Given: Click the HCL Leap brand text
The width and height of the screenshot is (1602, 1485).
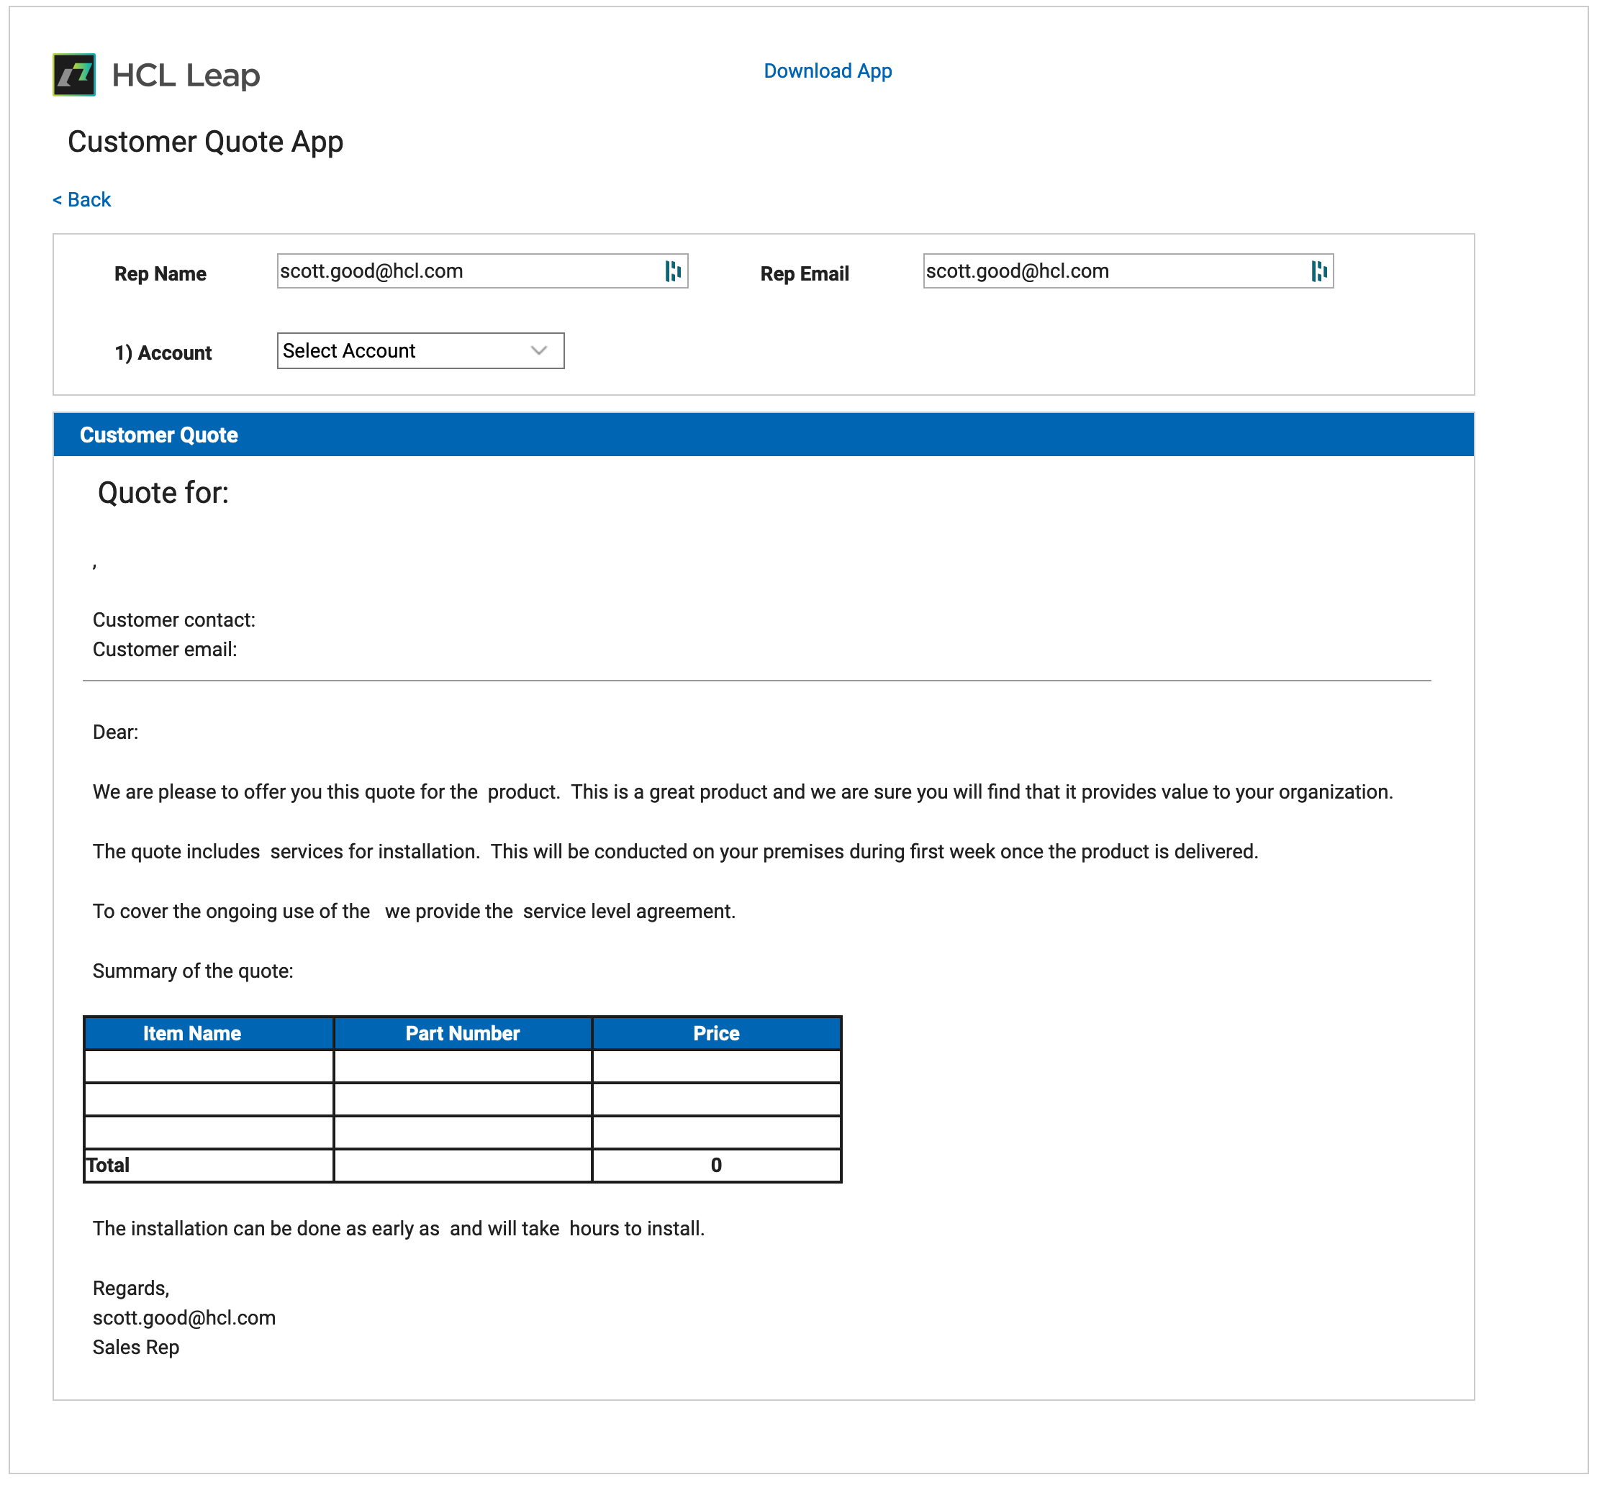Looking at the screenshot, I should [x=186, y=76].
